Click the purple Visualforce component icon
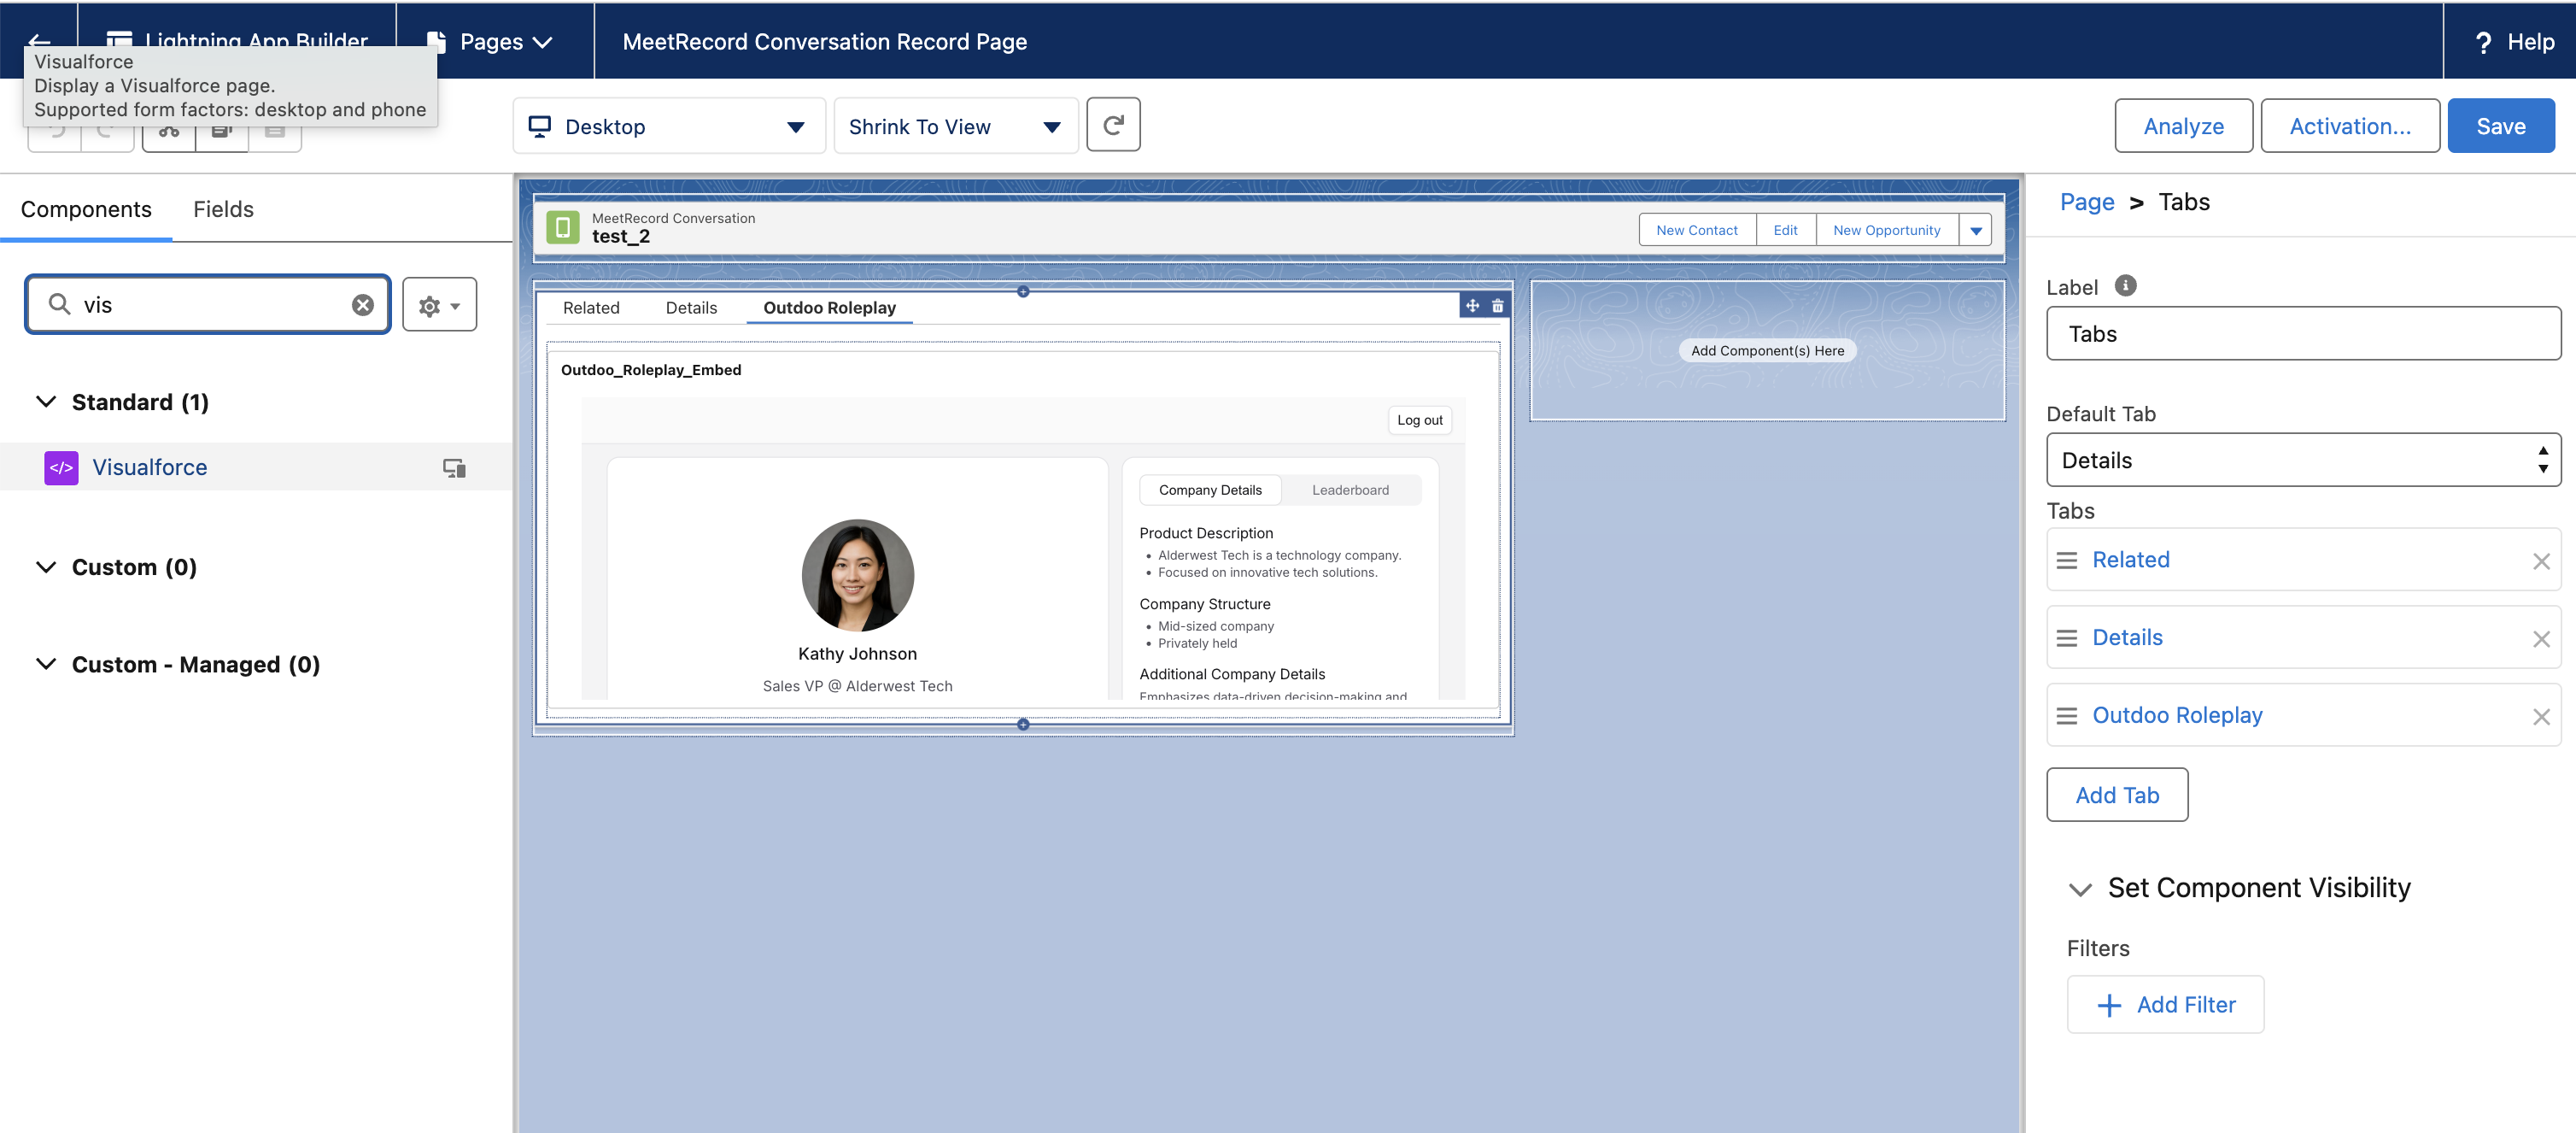Image resolution: width=2576 pixels, height=1133 pixels. (61, 467)
